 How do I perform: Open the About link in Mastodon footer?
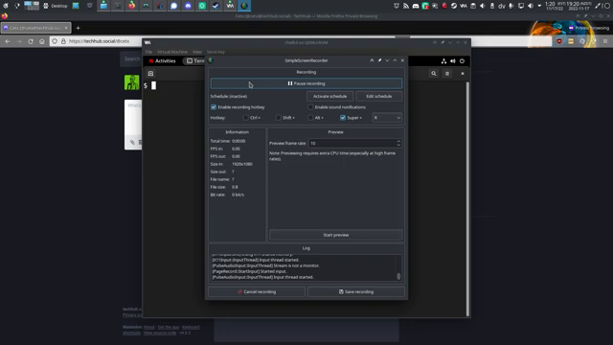point(149,327)
